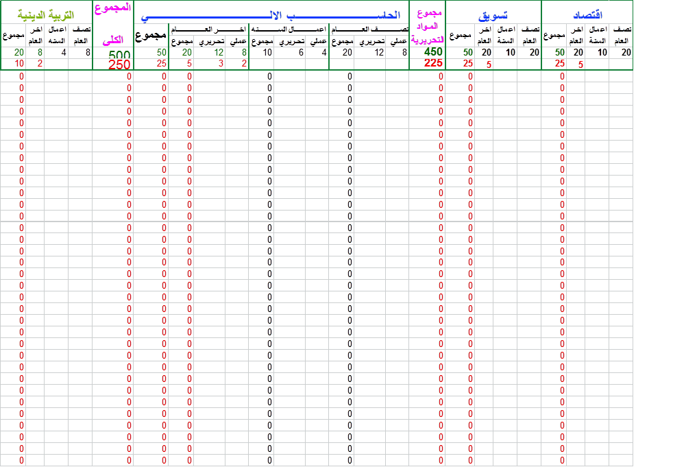Click اعمال السنة sub-header under تسويق
The image size is (673, 467).
pos(505,35)
